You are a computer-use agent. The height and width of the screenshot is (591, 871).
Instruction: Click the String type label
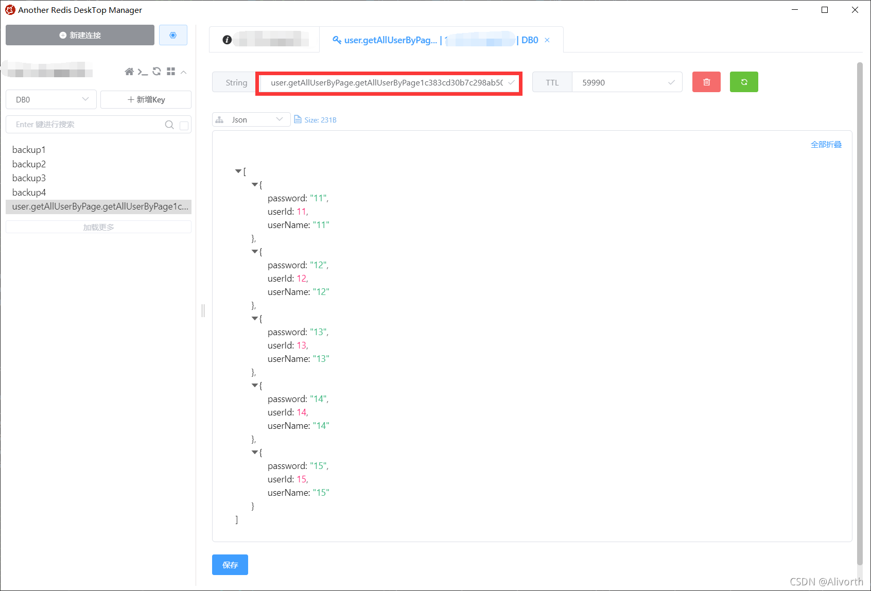click(236, 82)
